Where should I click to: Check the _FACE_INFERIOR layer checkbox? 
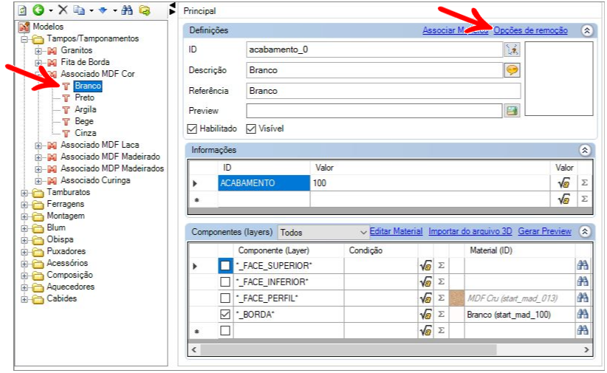(225, 282)
